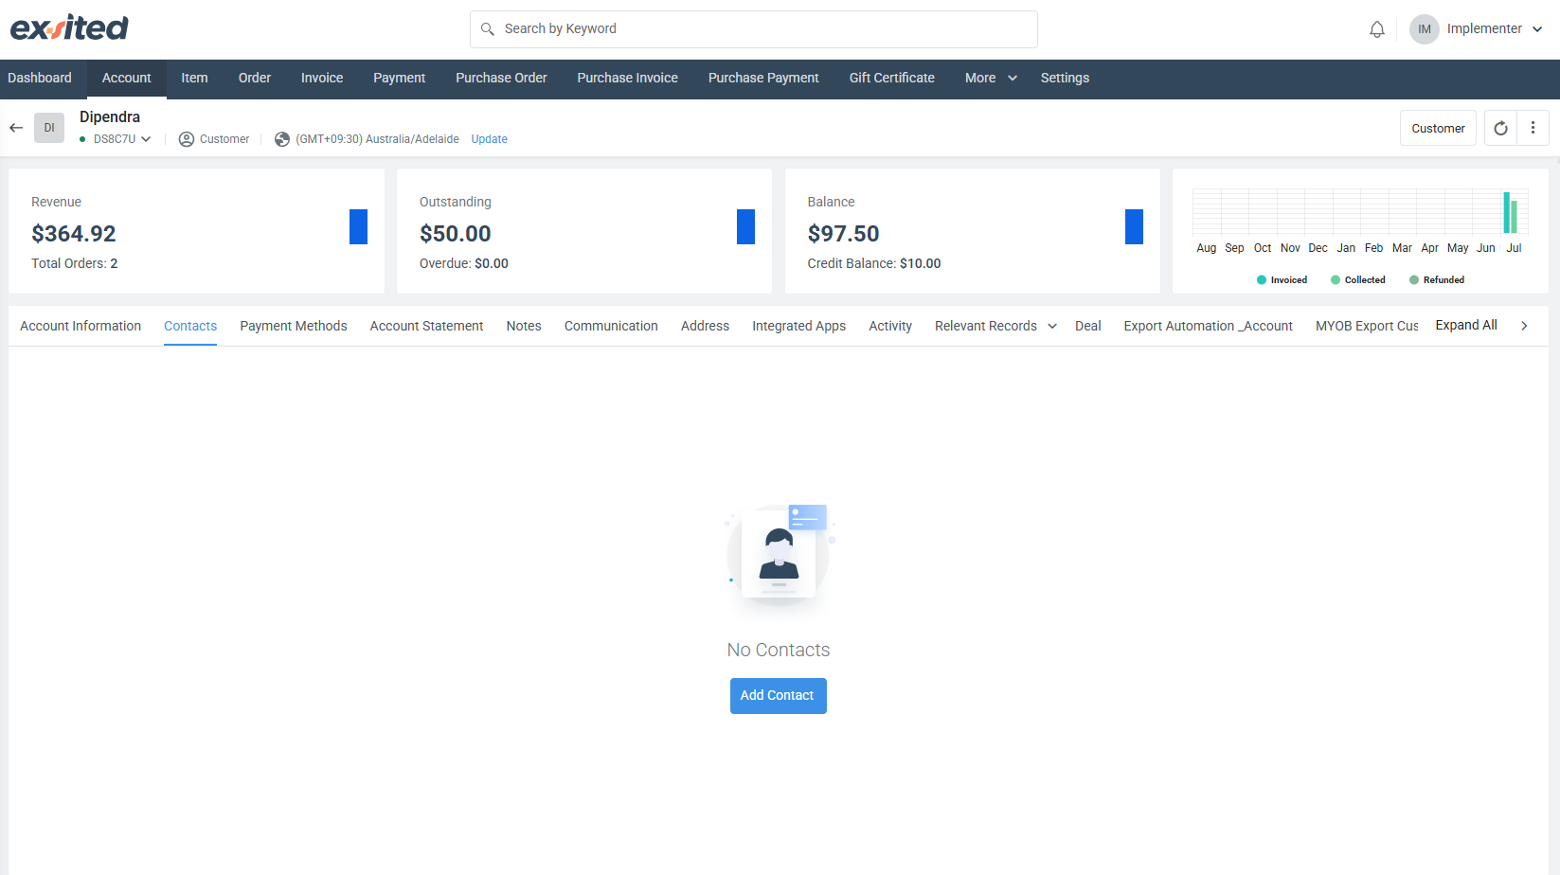Click Credit Balance: $10.00 text
Viewport: 1560px width, 875px height.
874,263
